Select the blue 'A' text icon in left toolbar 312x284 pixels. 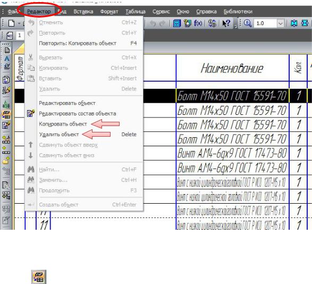point(7,59)
